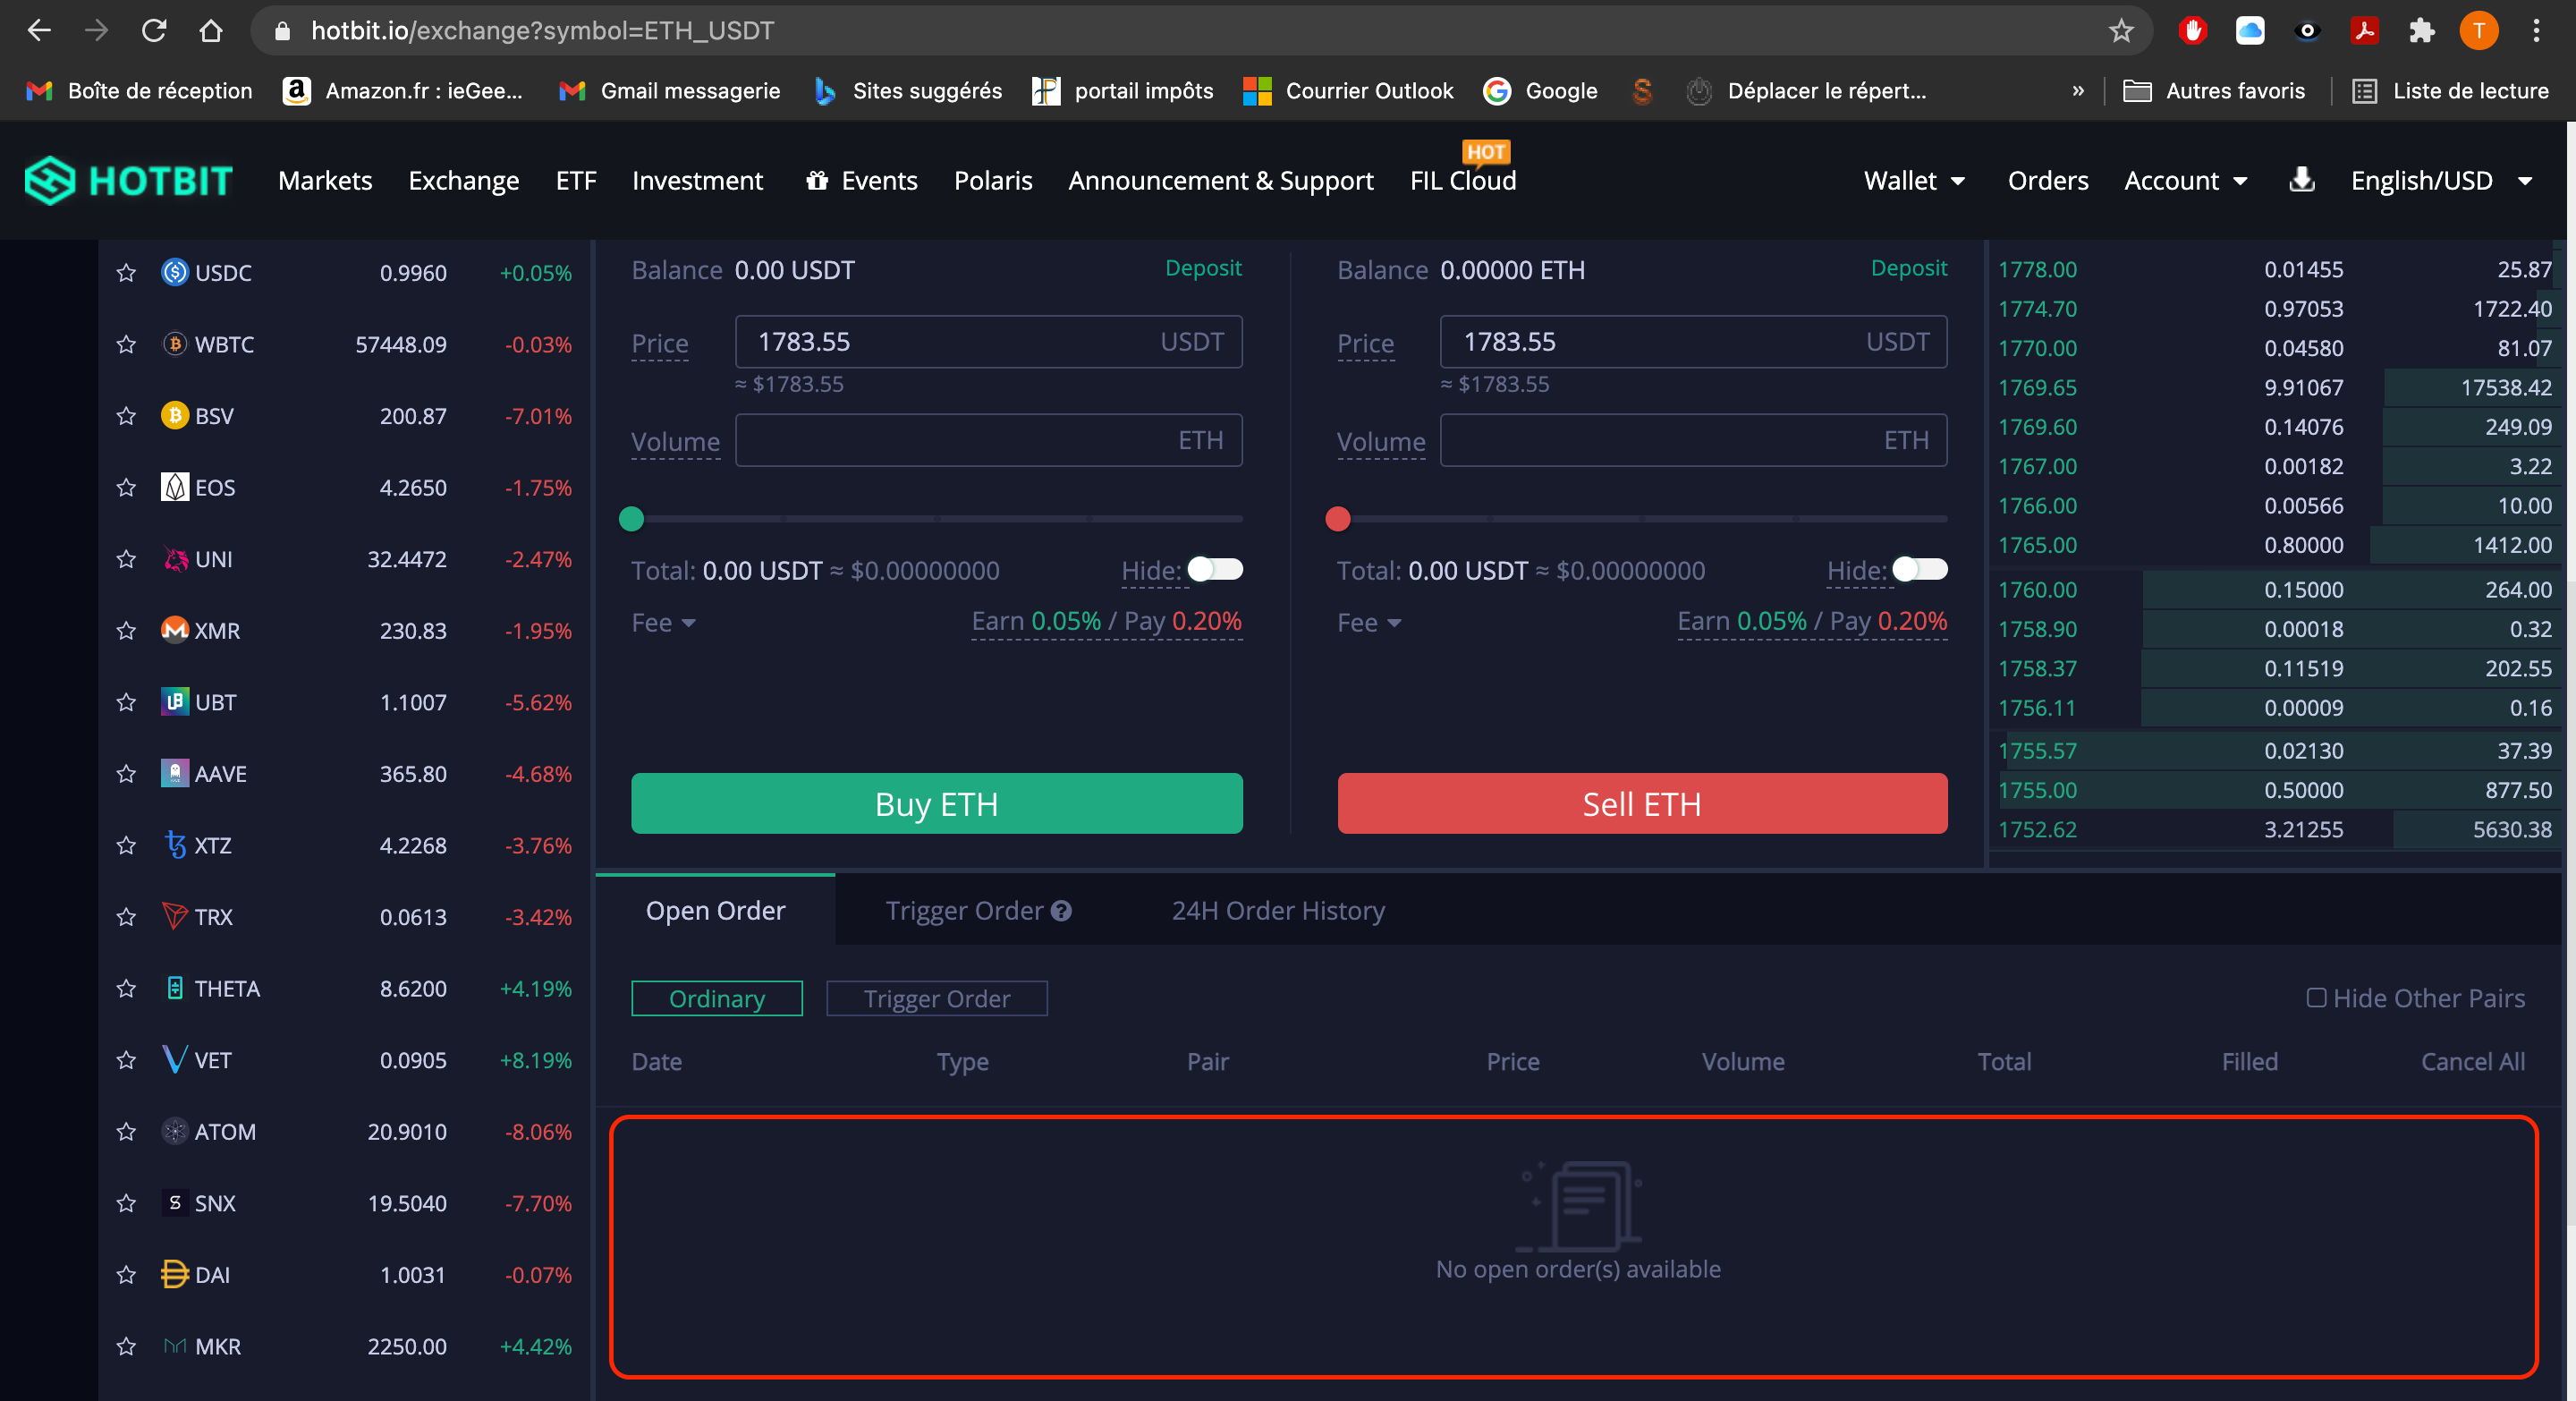
Task: Expand the Fee dropdown on buy side
Action: pyautogui.click(x=663, y=623)
